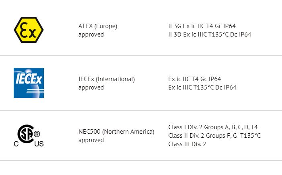
Task: Click the divider line below the ATEX row
Action: (141, 55)
